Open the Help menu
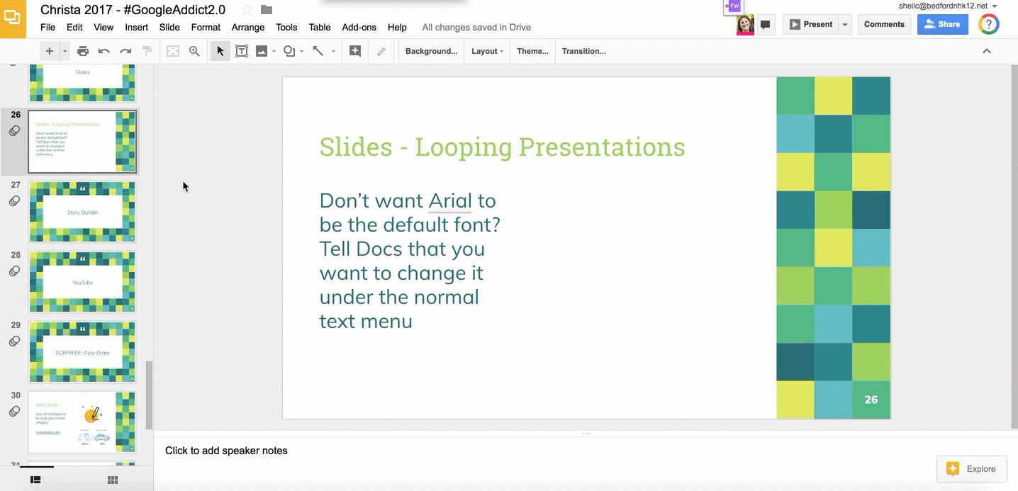The height and width of the screenshot is (491, 1018). click(x=397, y=28)
